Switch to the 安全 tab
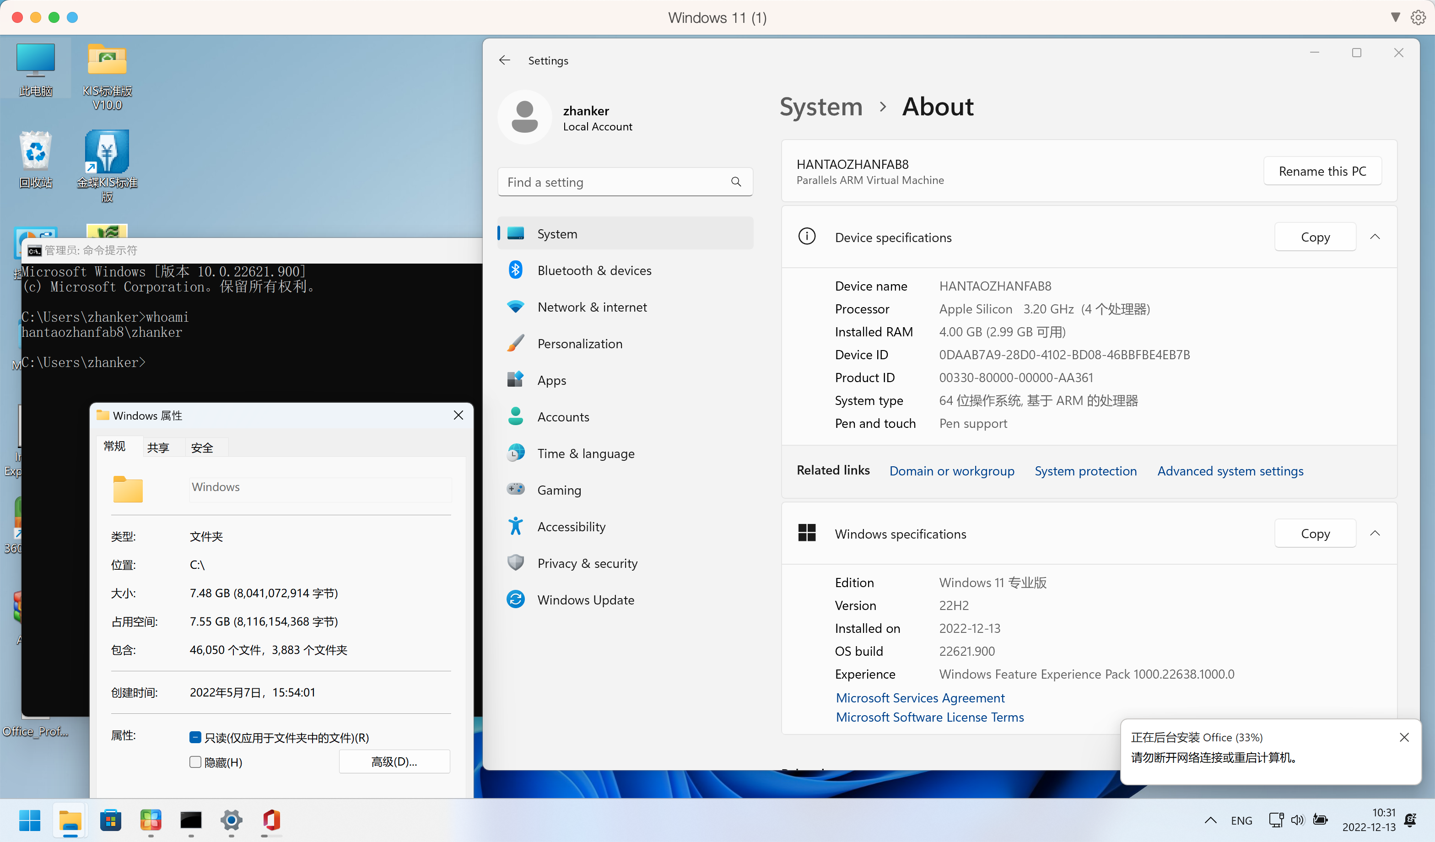 click(202, 448)
